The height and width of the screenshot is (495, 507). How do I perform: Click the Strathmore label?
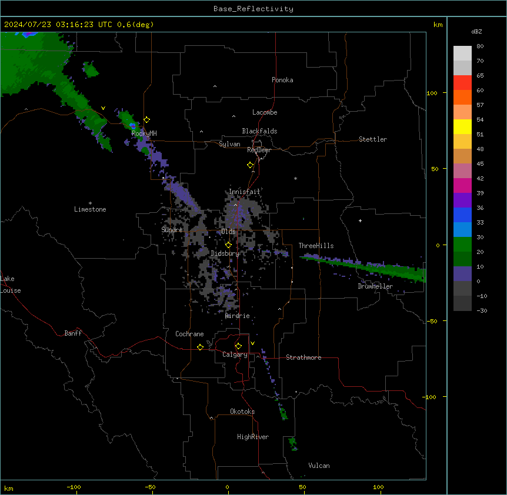[303, 357]
